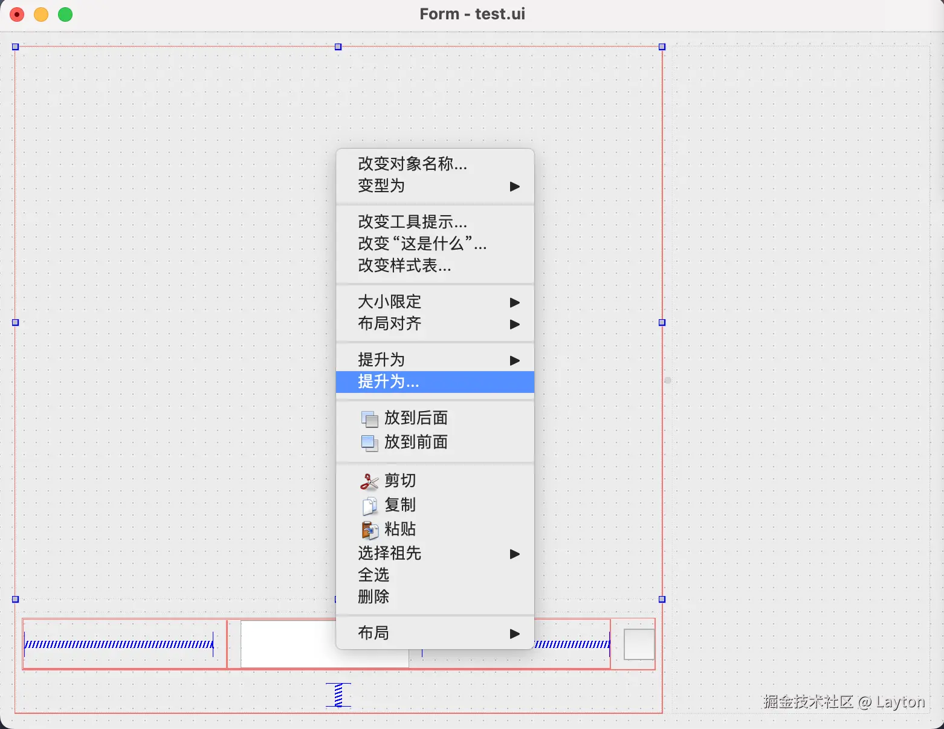Expand the 布局对齐 submenu
Image resolution: width=944 pixels, height=729 pixels.
click(x=514, y=325)
